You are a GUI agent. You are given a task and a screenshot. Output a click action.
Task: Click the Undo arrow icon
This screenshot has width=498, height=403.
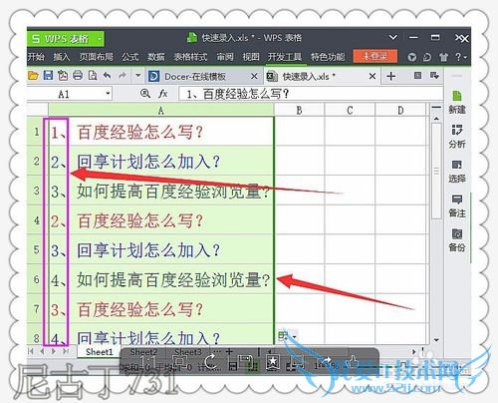(x=107, y=76)
